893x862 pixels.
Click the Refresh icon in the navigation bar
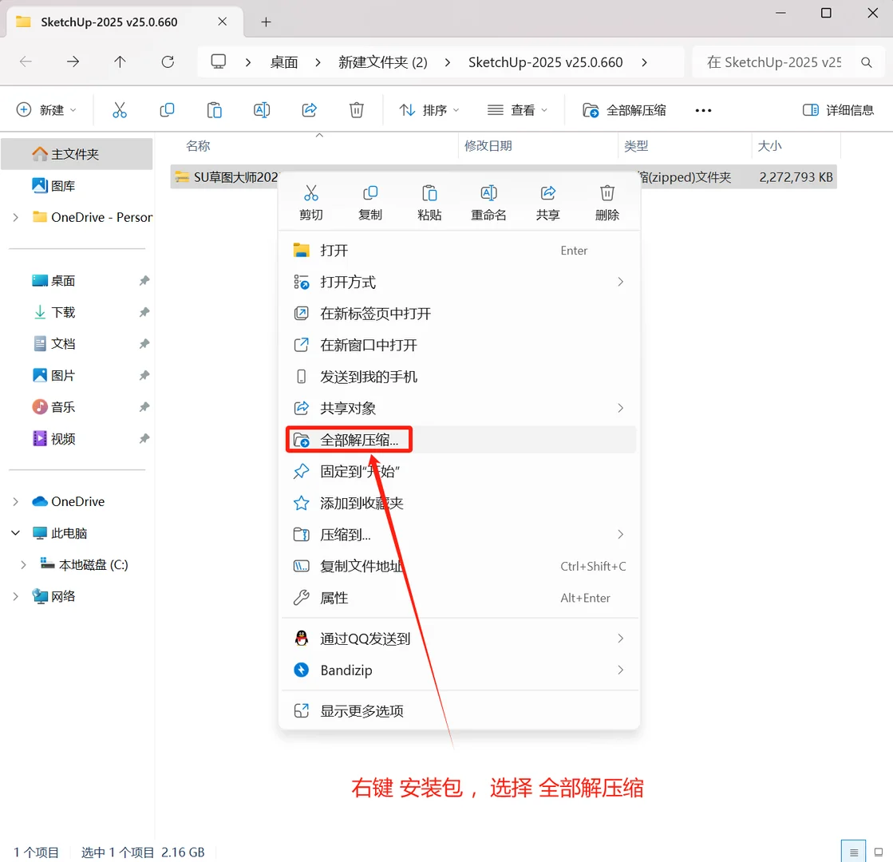(167, 61)
